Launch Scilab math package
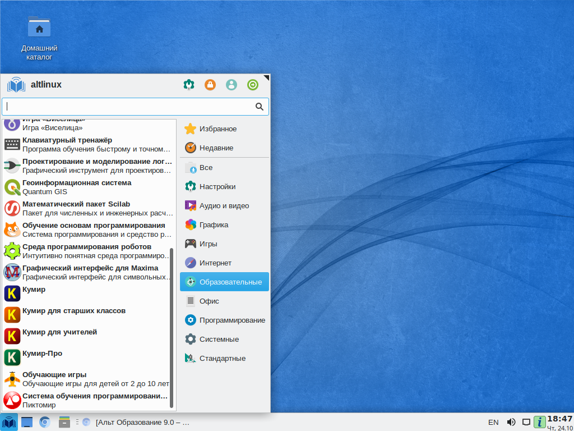Image resolution: width=574 pixels, height=431 pixels. point(76,208)
